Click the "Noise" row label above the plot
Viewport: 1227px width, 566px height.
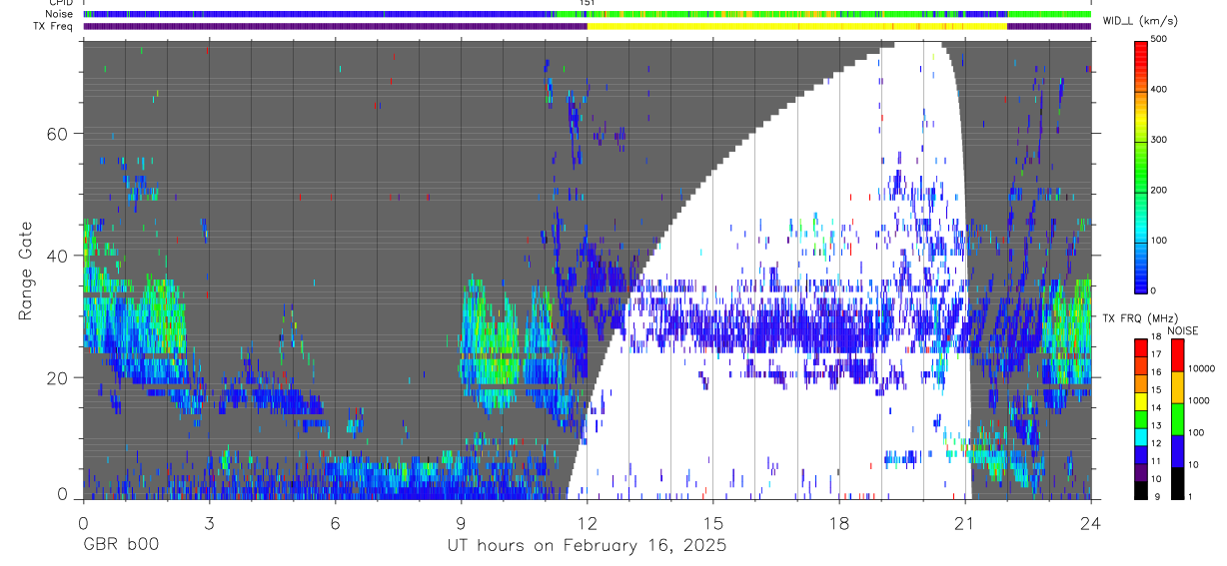57,14
